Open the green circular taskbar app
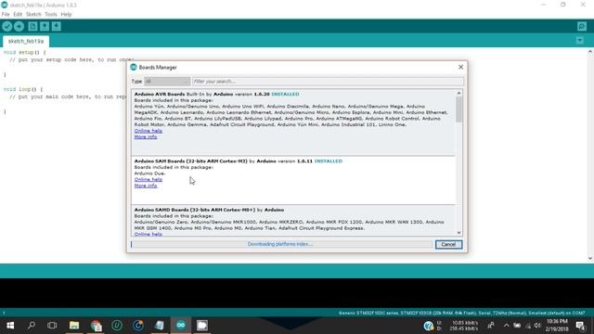 pyautogui.click(x=117, y=326)
